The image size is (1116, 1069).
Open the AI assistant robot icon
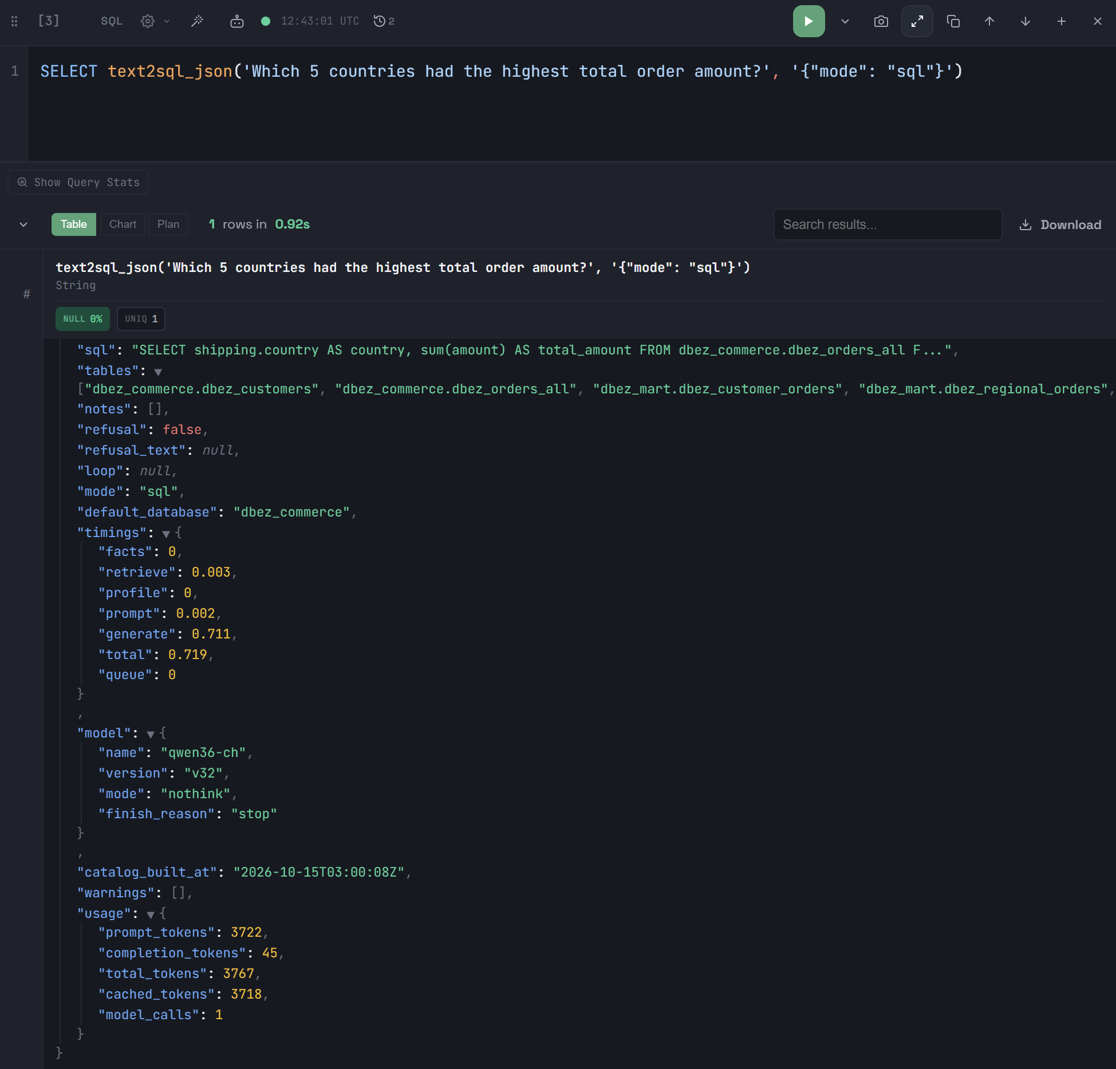(236, 21)
